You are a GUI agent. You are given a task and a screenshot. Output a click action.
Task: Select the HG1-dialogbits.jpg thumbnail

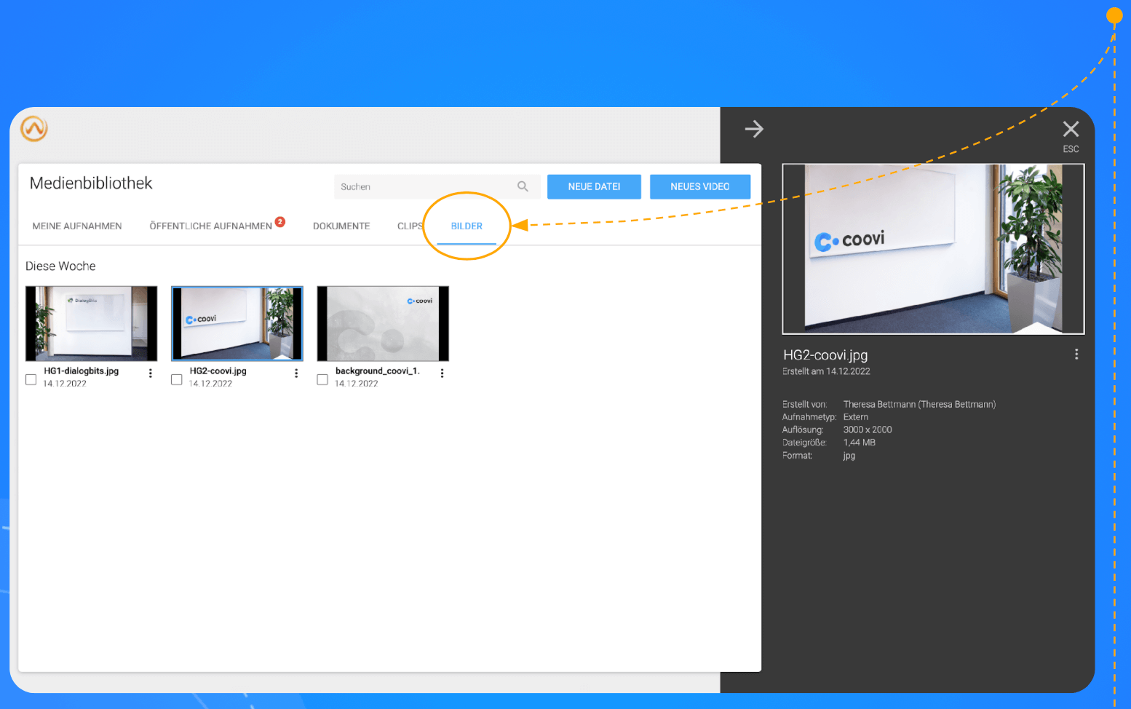click(x=91, y=323)
